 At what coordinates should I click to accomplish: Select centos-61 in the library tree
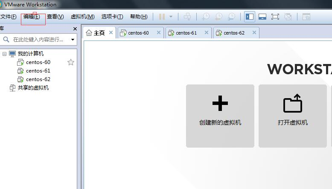(x=38, y=71)
